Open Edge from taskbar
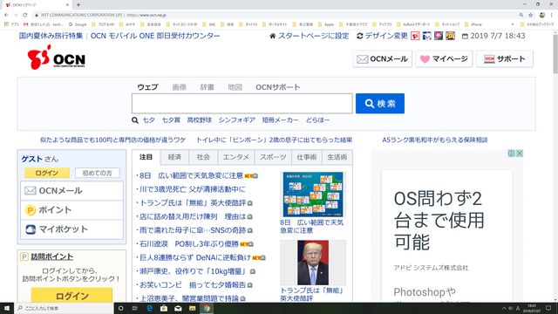 149,308
